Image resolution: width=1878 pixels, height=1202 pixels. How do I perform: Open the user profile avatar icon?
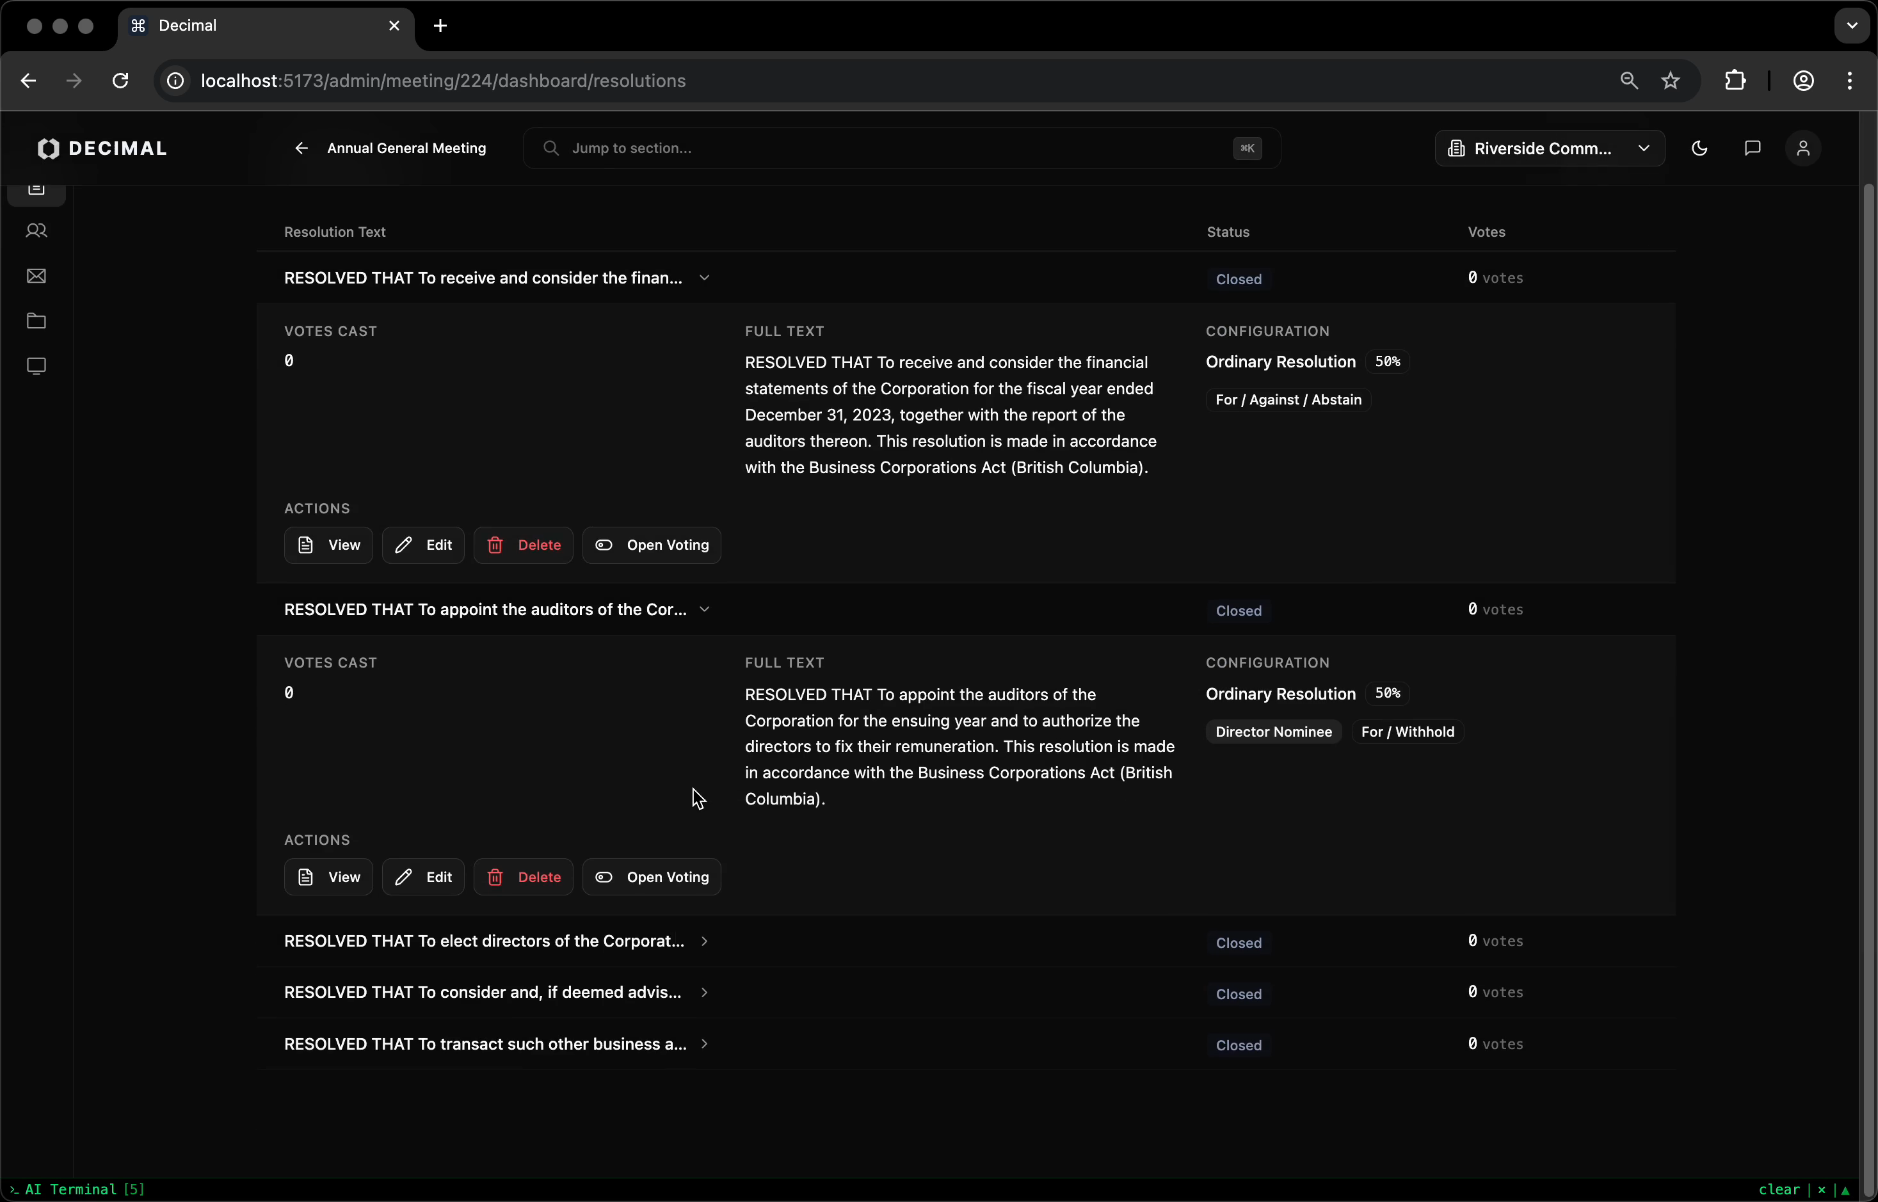(1803, 148)
